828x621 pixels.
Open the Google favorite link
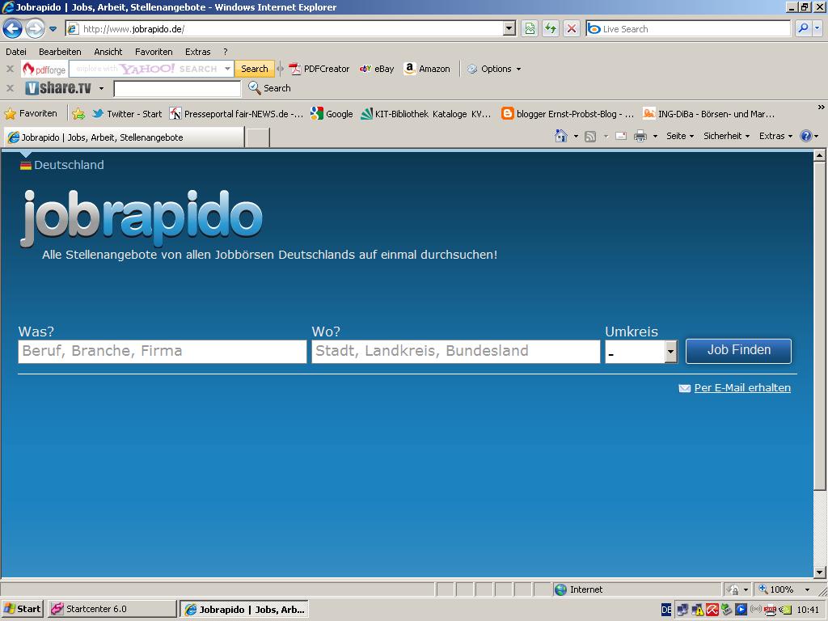point(332,113)
